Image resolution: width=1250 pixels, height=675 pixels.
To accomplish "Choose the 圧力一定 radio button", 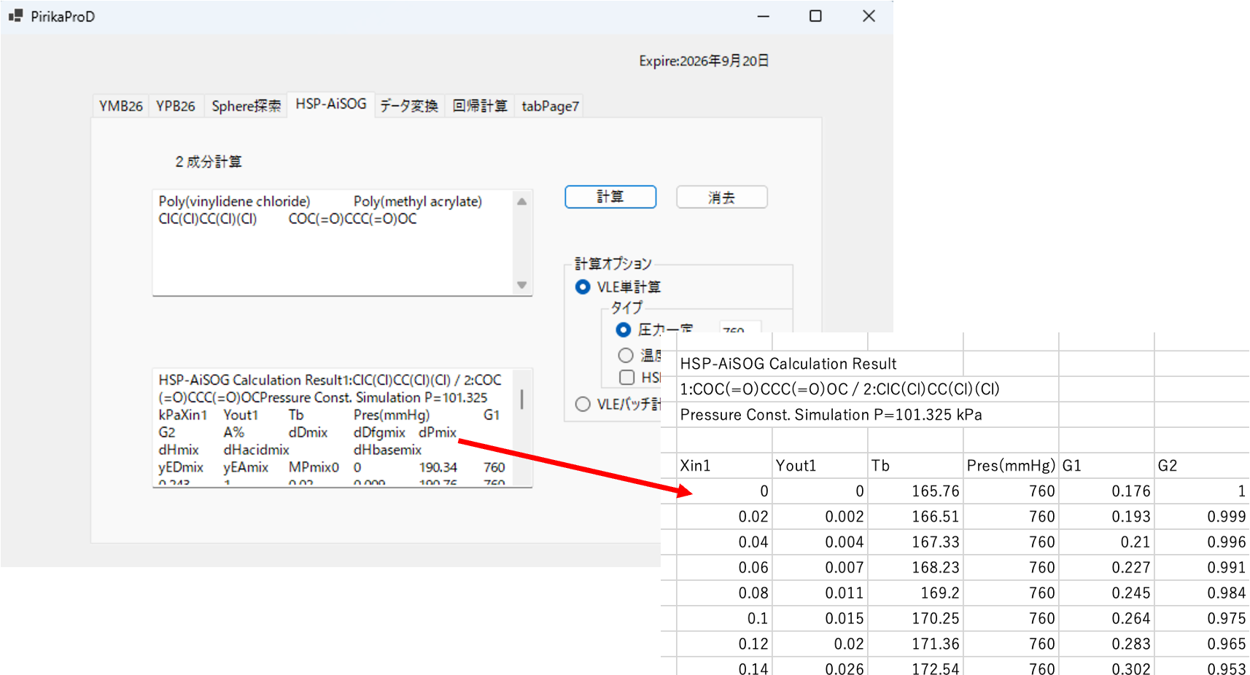I will pos(624,329).
